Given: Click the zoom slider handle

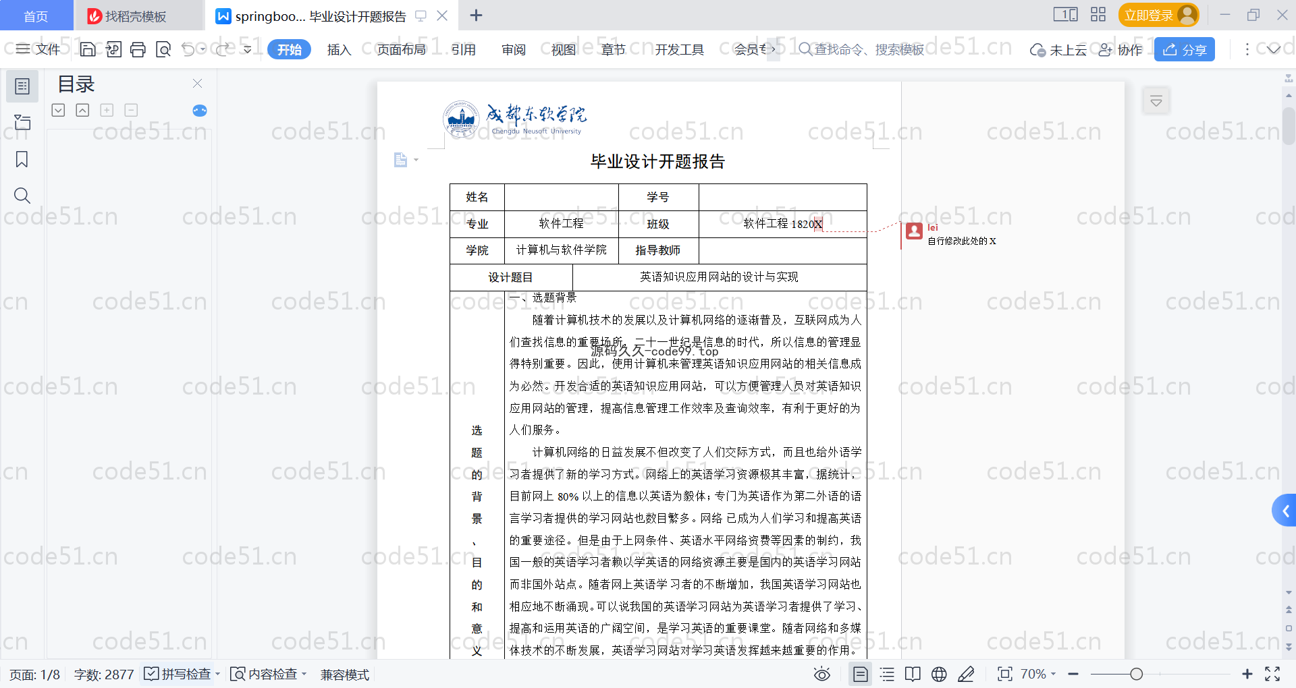Looking at the screenshot, I should click(x=1136, y=674).
